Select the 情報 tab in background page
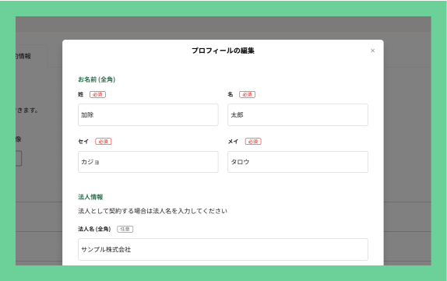Screen dimensions: 447x281 (31, 56)
